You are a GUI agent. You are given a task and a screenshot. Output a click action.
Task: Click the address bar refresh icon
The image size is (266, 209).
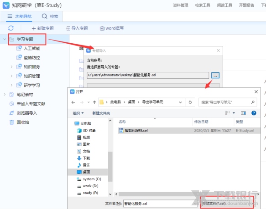click(x=190, y=102)
